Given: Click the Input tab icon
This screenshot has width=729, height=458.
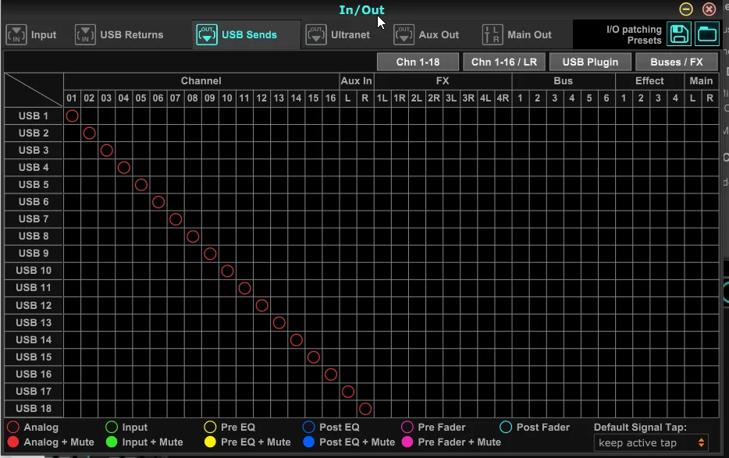Looking at the screenshot, I should pos(16,34).
